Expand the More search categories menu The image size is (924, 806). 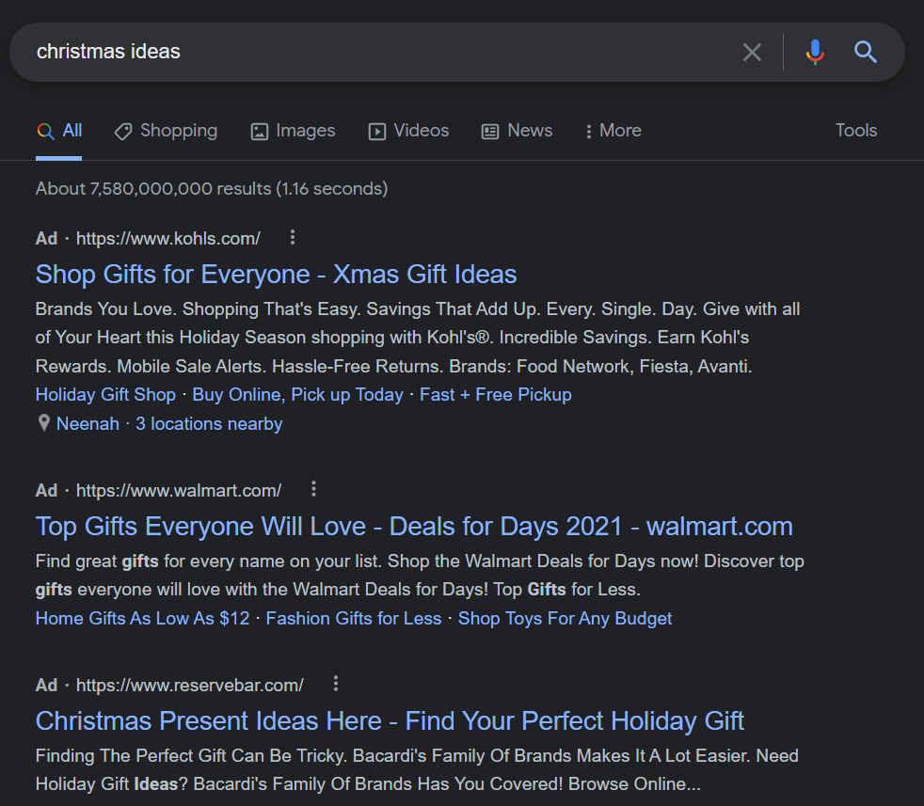tap(613, 131)
